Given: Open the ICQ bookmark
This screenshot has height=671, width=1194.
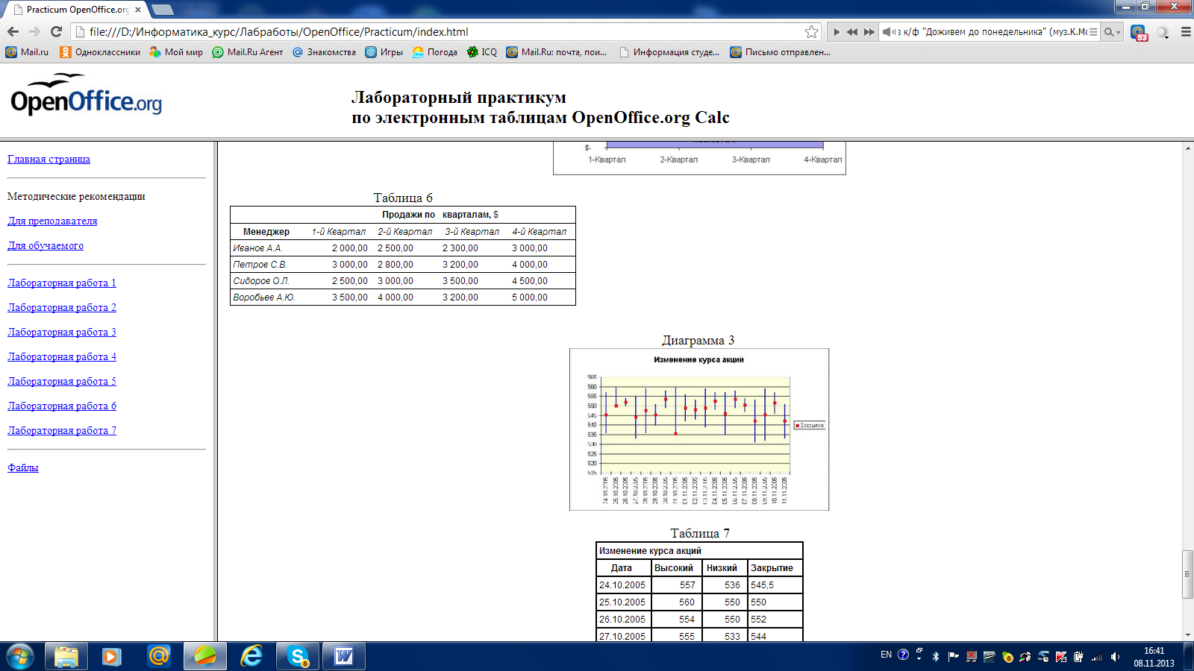Looking at the screenshot, I should coord(481,52).
